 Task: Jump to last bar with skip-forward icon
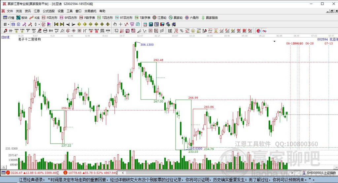62,24
